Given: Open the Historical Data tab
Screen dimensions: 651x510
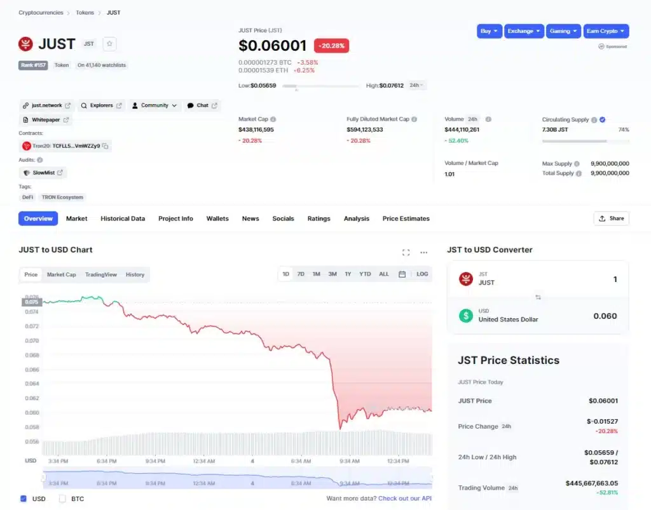Looking at the screenshot, I should (123, 218).
